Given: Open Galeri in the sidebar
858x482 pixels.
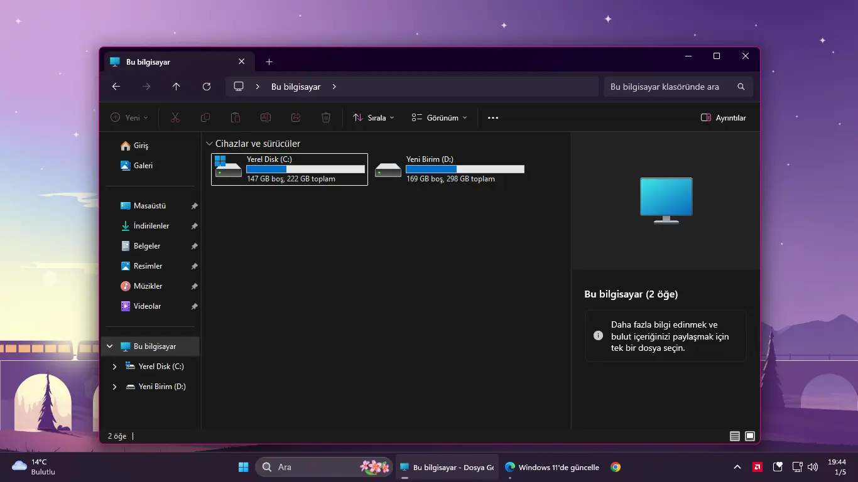Looking at the screenshot, I should (x=143, y=166).
